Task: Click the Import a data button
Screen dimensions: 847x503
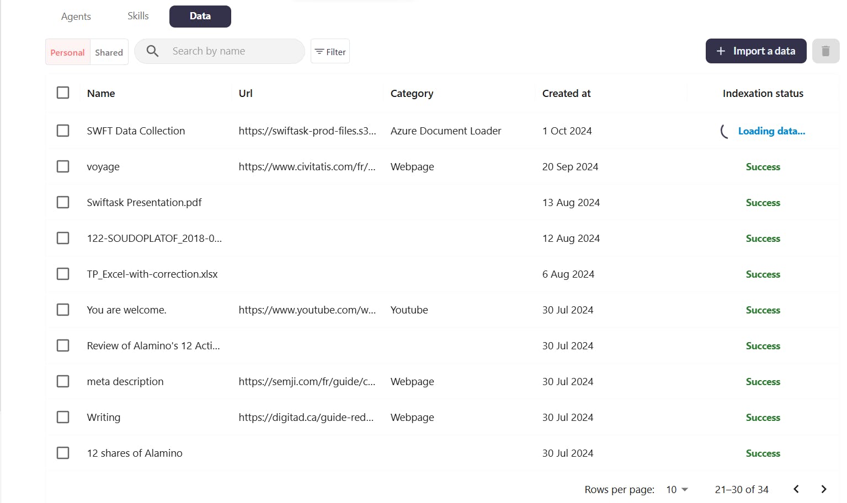Action: pyautogui.click(x=755, y=51)
